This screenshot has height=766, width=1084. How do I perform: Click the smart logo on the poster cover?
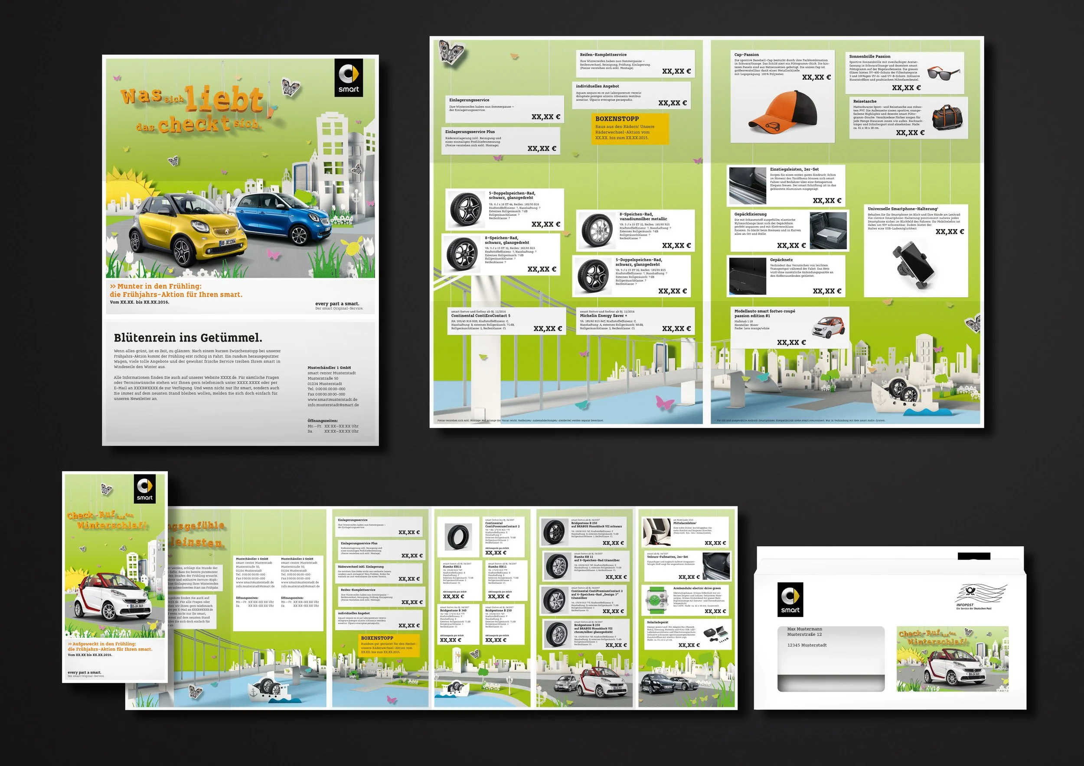349,78
